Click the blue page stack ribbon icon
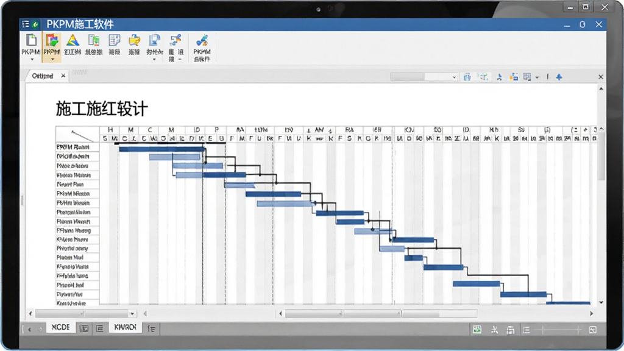 click(x=154, y=41)
